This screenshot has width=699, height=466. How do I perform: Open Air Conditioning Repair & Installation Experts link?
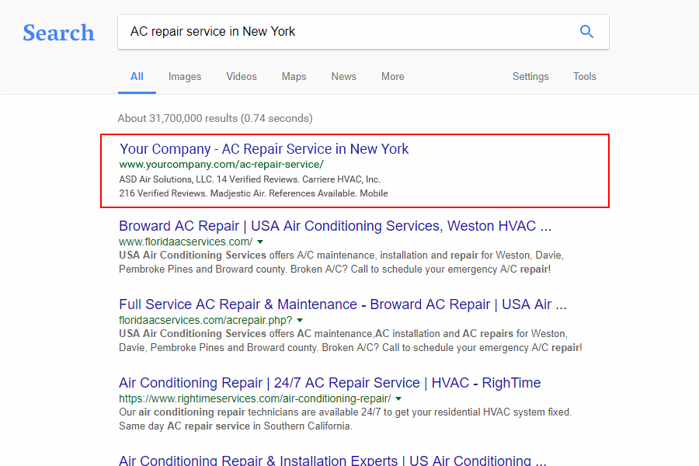pos(332,460)
